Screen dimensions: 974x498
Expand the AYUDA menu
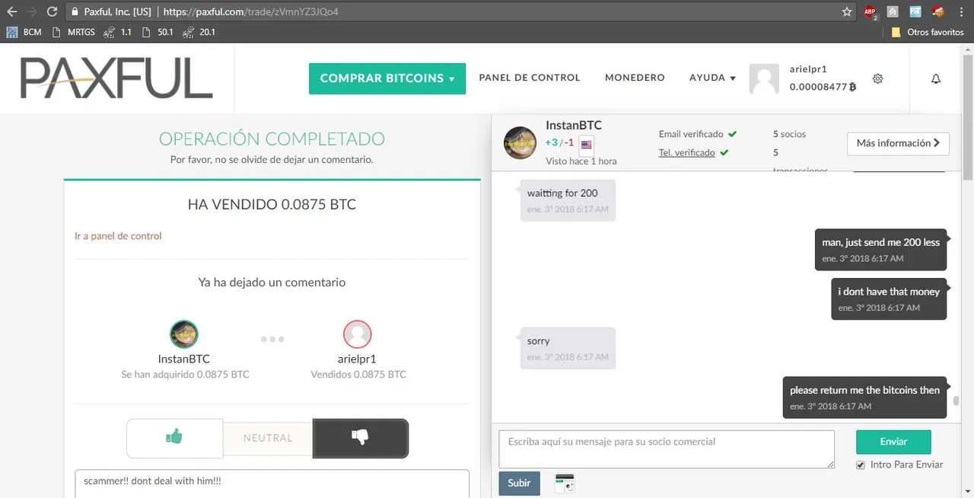tap(712, 78)
